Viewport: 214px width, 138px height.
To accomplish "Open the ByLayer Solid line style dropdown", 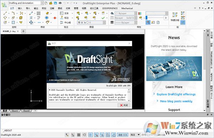I will pyautogui.click(x=126, y=18).
